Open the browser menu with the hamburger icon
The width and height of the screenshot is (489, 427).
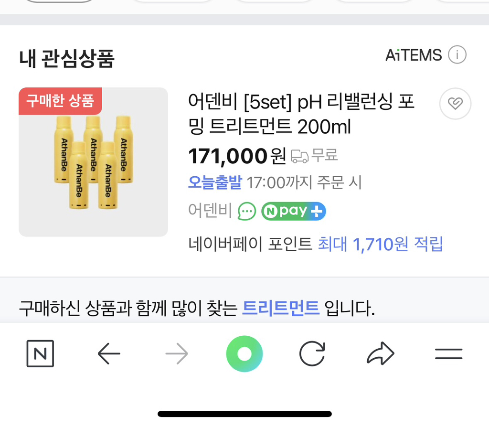448,353
